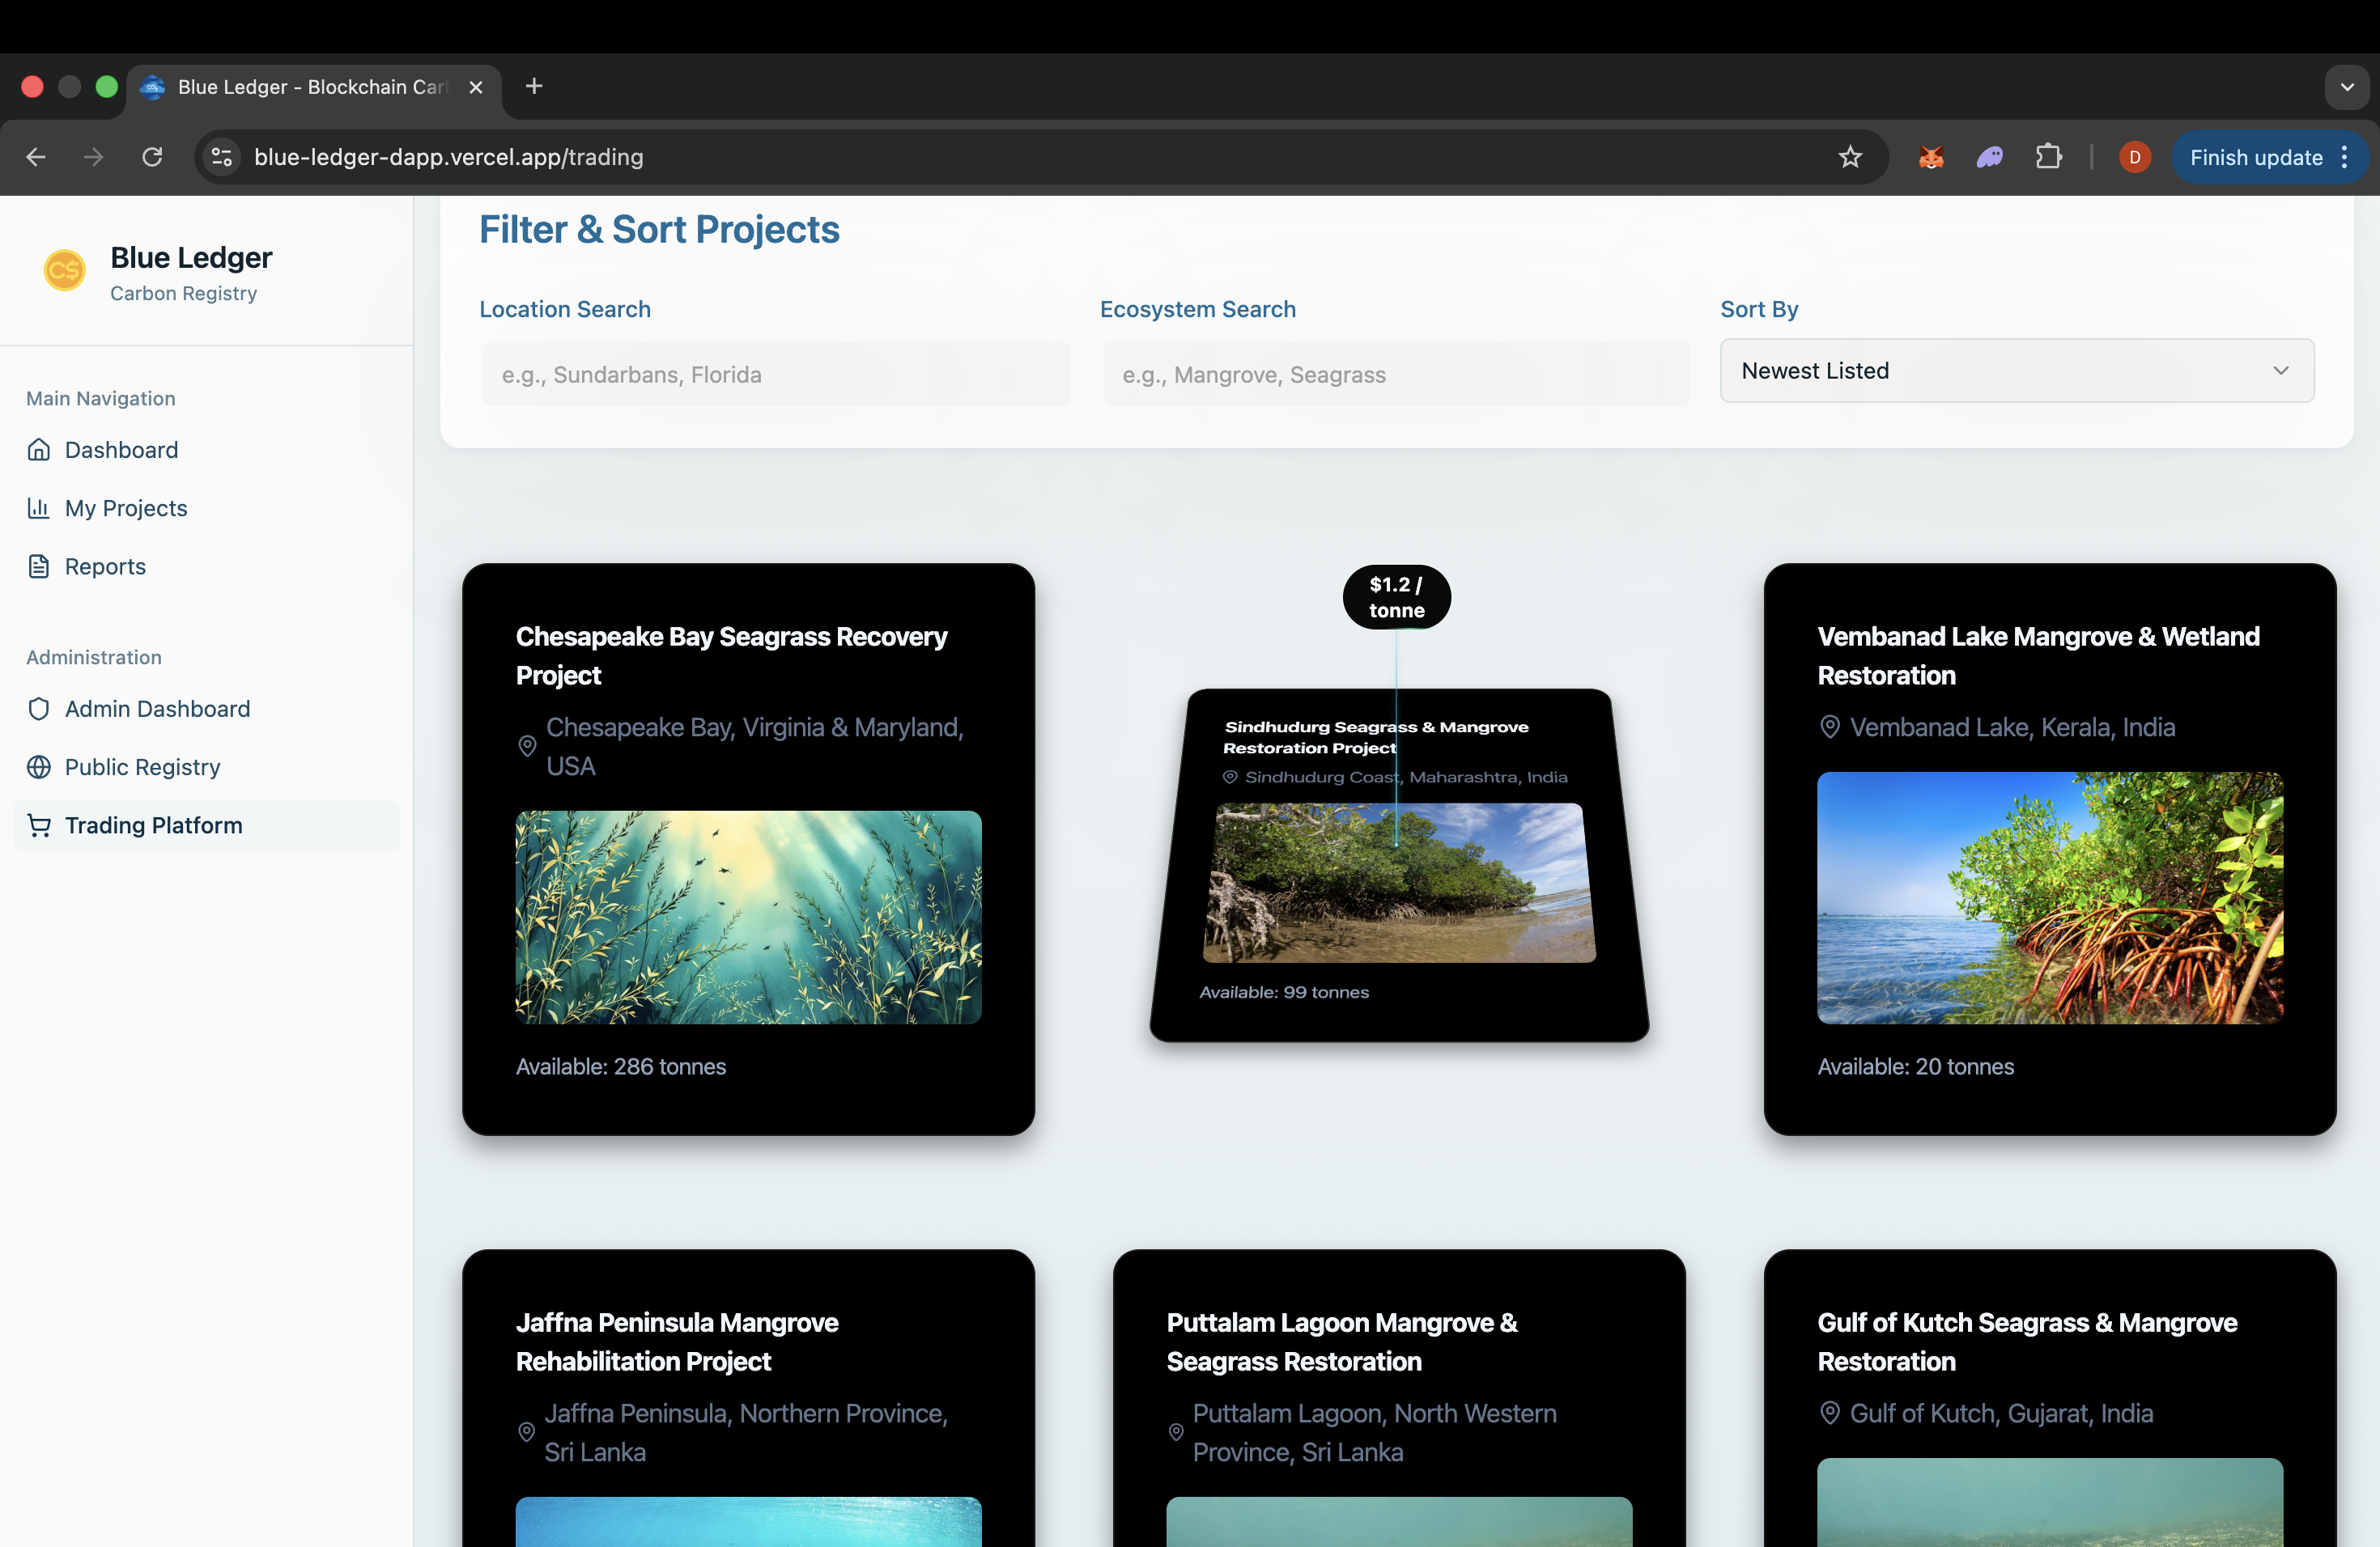The height and width of the screenshot is (1547, 2380).
Task: Click the Blue Ledger logo
Action: (x=64, y=269)
